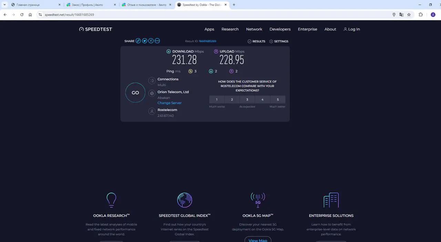Open RESULTS
The height and width of the screenshot is (242, 441).
256,41
